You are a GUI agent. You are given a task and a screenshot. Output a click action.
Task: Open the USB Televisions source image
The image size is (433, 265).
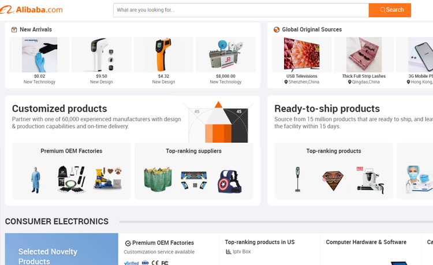301,55
